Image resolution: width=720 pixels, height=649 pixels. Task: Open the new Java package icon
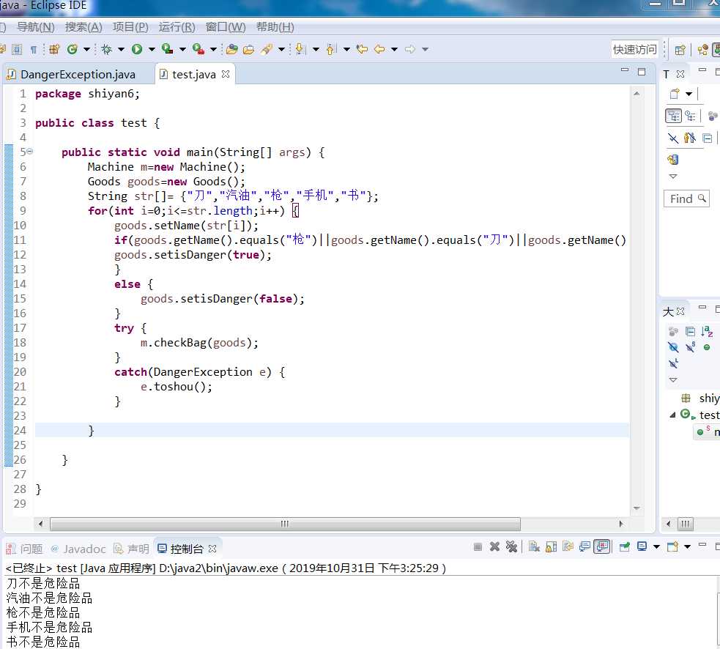pos(55,49)
